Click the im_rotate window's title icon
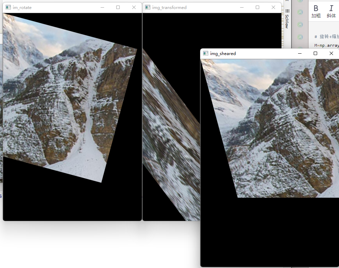This screenshot has width=339, height=268. point(8,7)
